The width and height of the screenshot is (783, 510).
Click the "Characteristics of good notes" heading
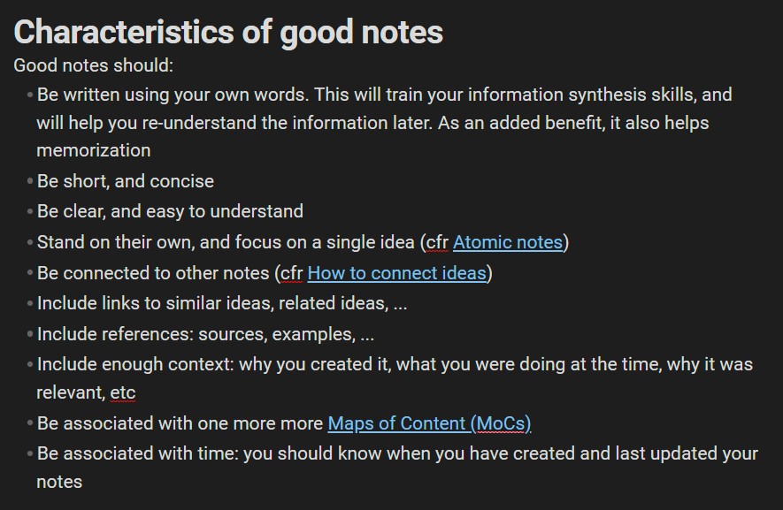pyautogui.click(x=228, y=34)
